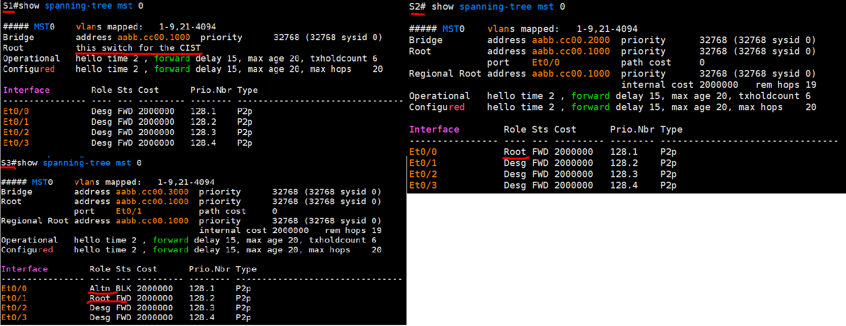Click the Root role on S3 Et0/1

(99, 298)
